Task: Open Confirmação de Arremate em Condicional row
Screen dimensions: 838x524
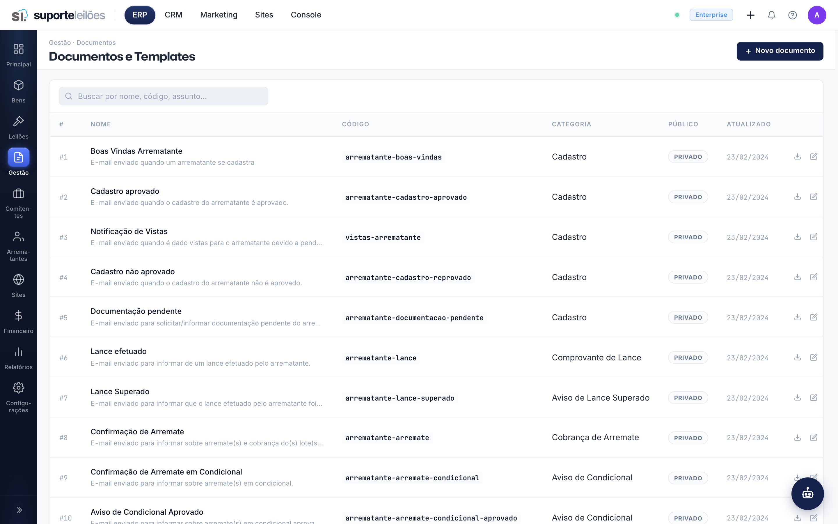Action: click(436, 477)
